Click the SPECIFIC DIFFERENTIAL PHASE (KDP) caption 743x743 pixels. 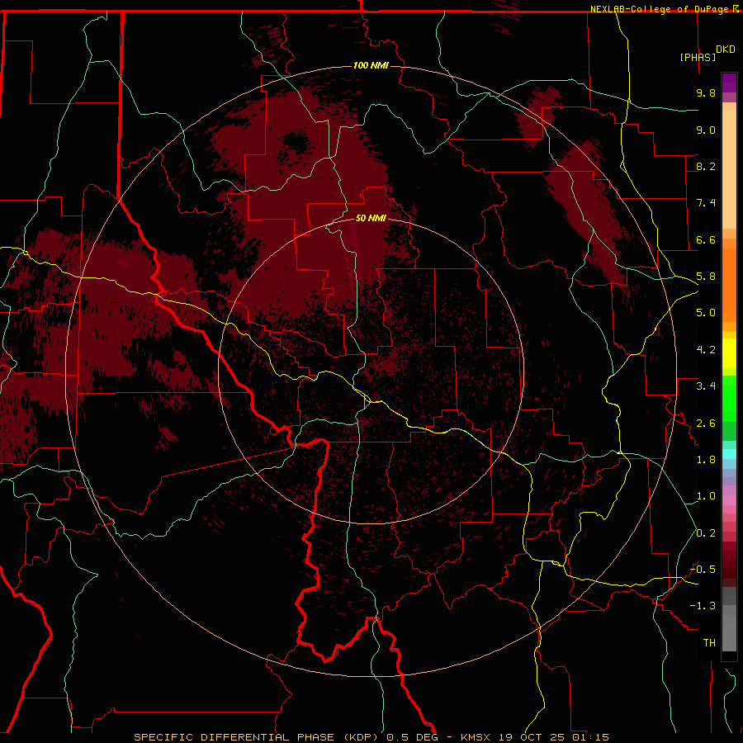pyautogui.click(x=255, y=737)
